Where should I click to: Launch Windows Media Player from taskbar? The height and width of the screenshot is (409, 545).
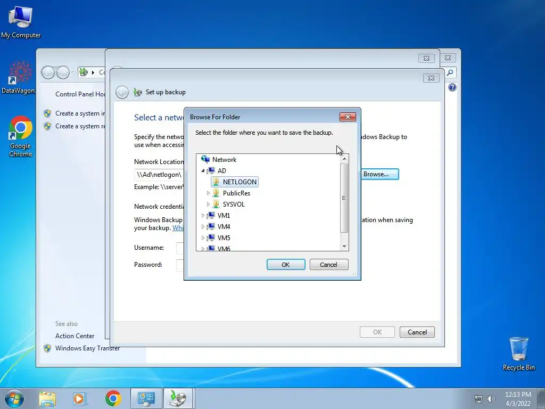(79, 398)
